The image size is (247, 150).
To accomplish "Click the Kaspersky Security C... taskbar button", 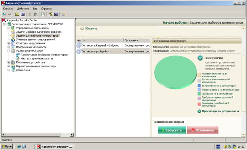I will (55, 146).
